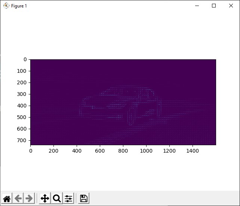Go back to previous view arrow
Screen dimensions: 240x206
(x=18, y=198)
